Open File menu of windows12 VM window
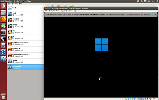The width and height of the screenshot is (159, 100). [x=46, y=11]
